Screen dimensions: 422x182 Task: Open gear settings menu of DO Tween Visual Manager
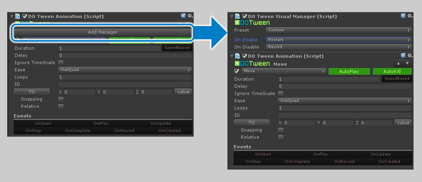click(x=410, y=16)
